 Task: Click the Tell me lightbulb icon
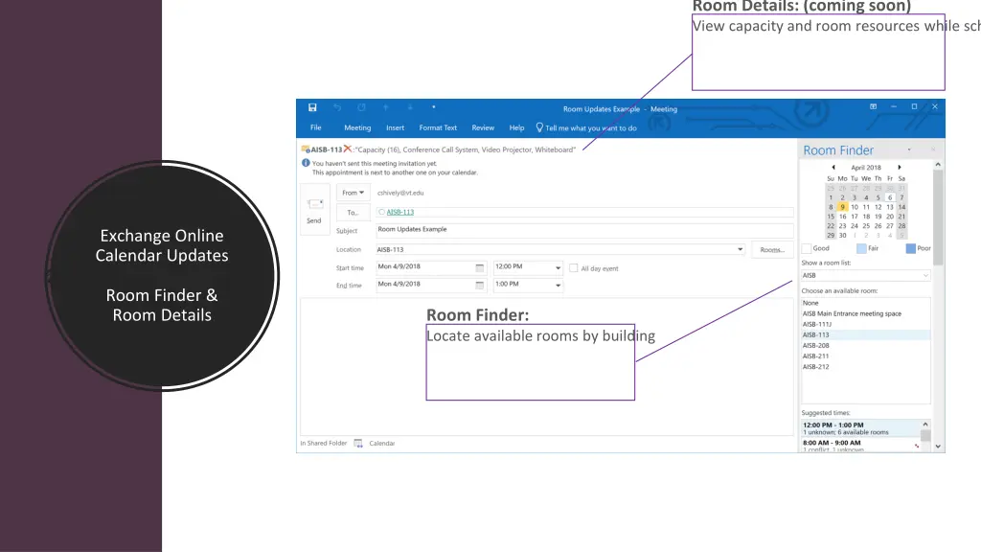coord(539,127)
